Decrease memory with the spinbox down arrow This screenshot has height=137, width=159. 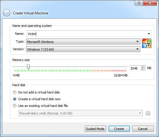click(x=143, y=69)
